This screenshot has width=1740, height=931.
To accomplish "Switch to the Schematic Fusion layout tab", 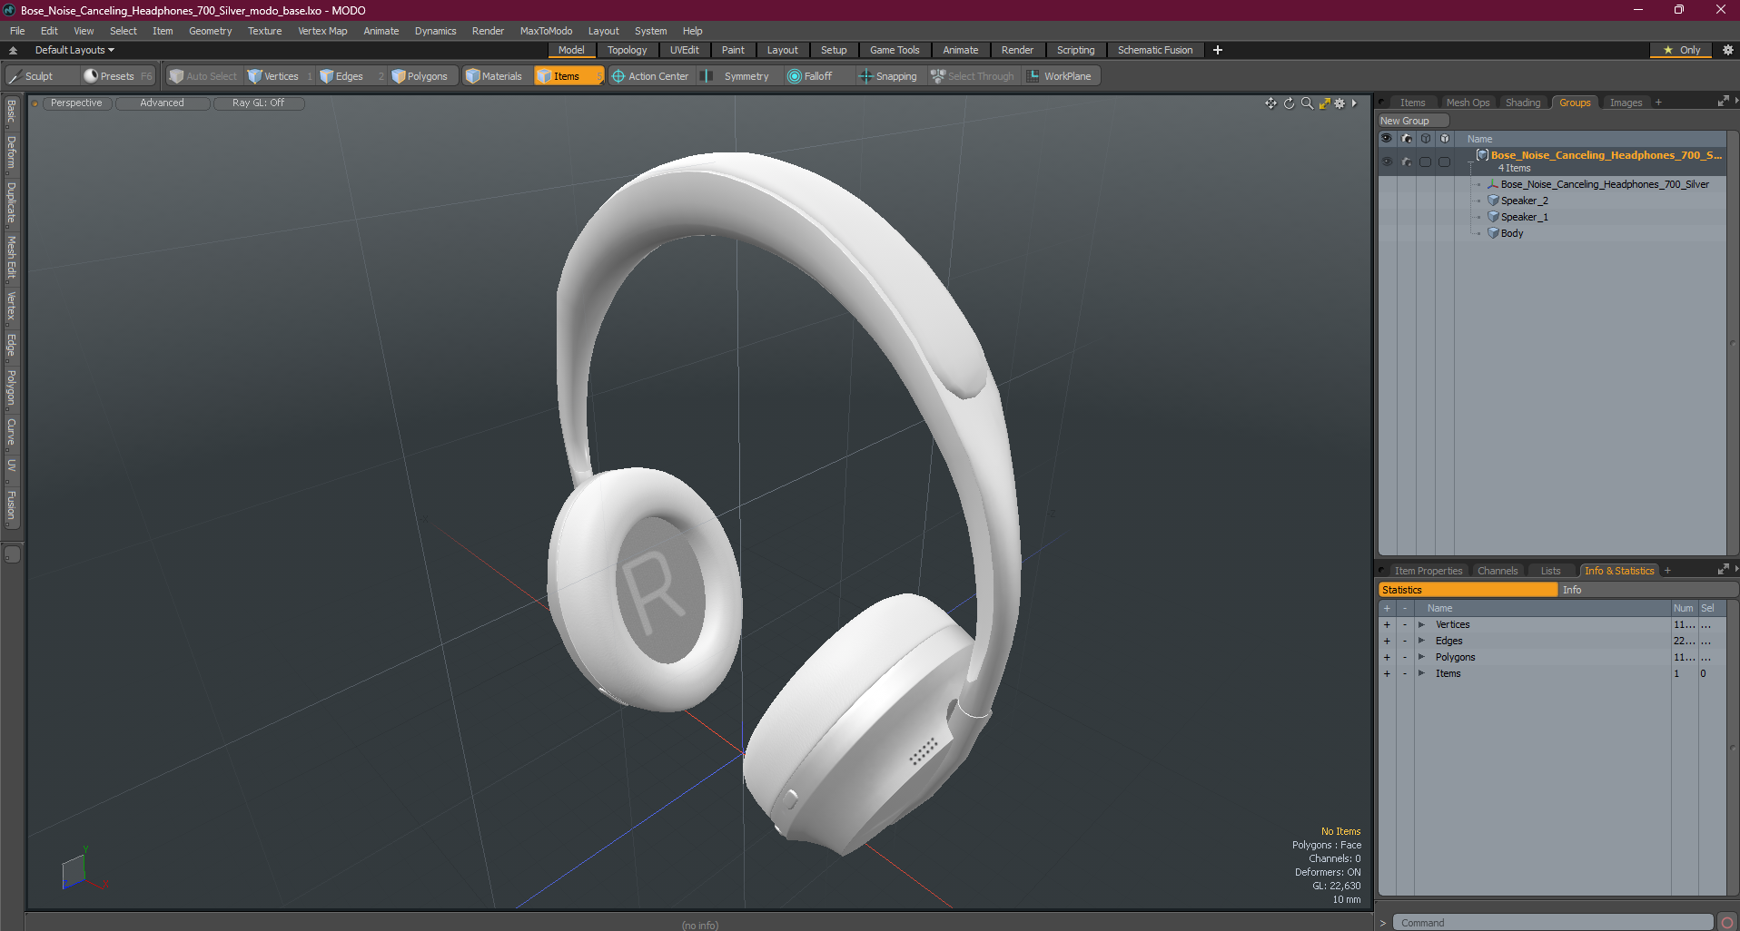I will 1155,50.
